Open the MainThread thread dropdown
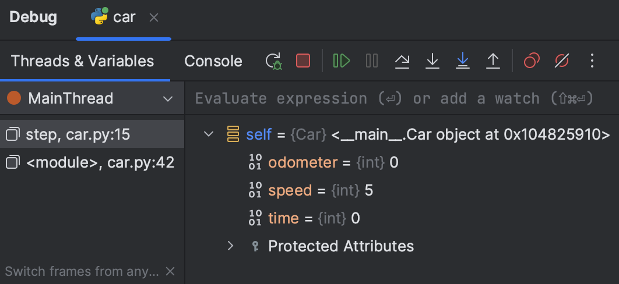 [168, 98]
